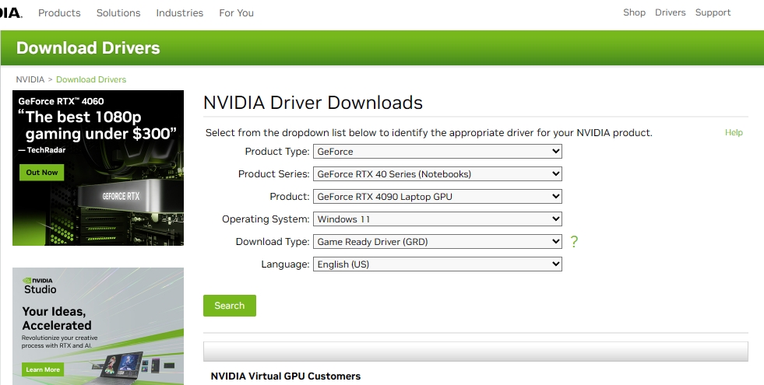Open the Industries menu
This screenshot has width=764, height=385.
coord(180,13)
